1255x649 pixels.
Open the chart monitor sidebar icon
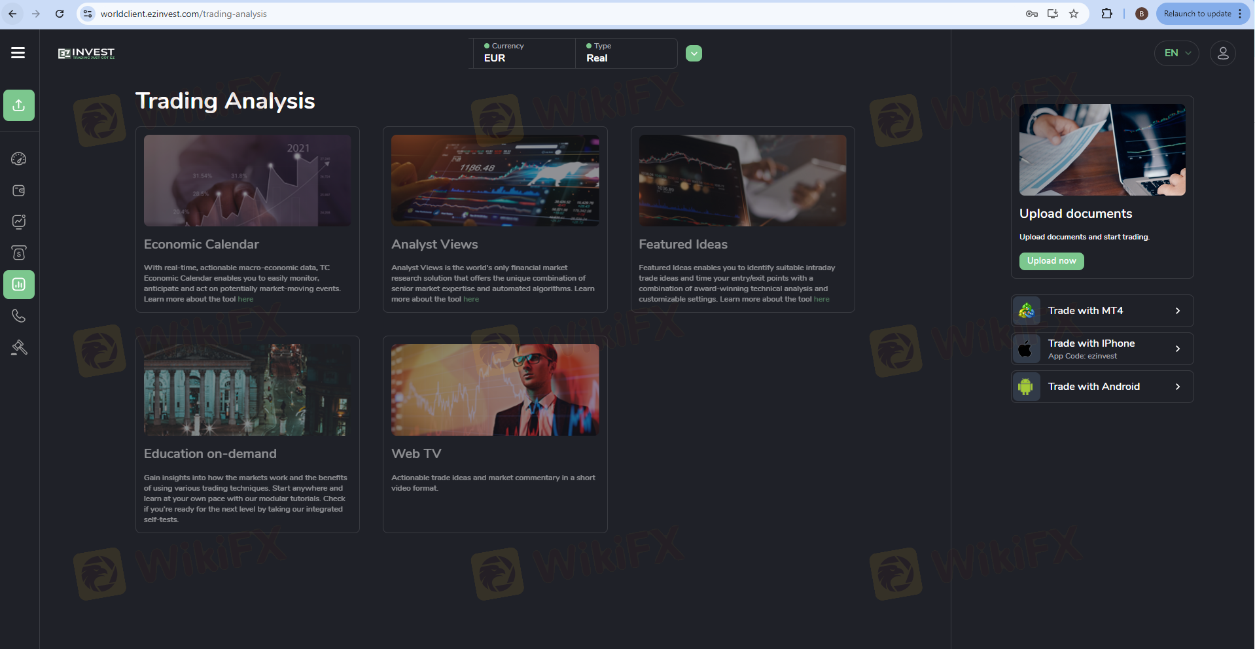coord(19,222)
